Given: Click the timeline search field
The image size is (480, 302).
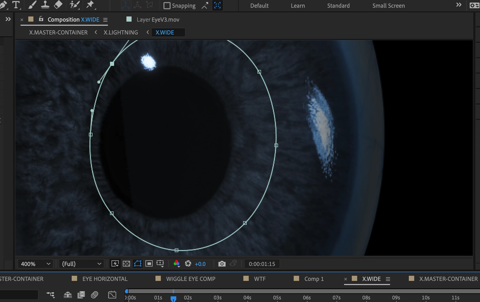Looking at the screenshot, I should point(19,295).
